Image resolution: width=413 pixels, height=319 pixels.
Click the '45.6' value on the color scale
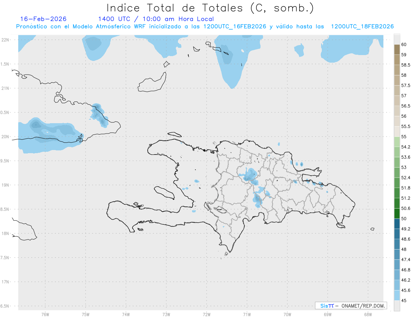coord(406,290)
